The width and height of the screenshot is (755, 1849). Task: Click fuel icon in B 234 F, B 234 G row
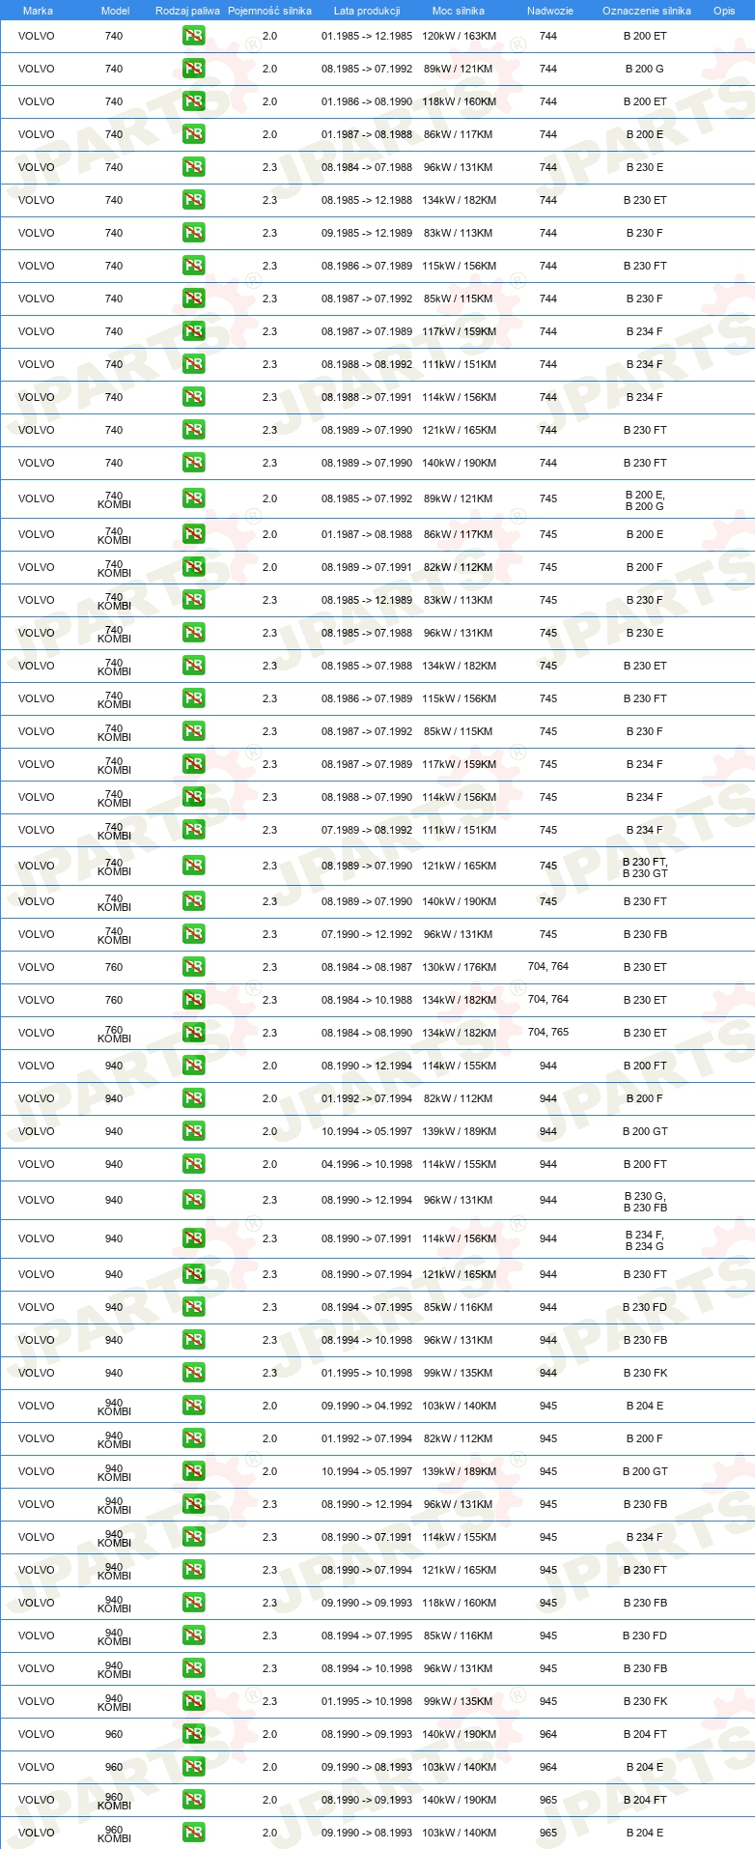coord(193,1238)
